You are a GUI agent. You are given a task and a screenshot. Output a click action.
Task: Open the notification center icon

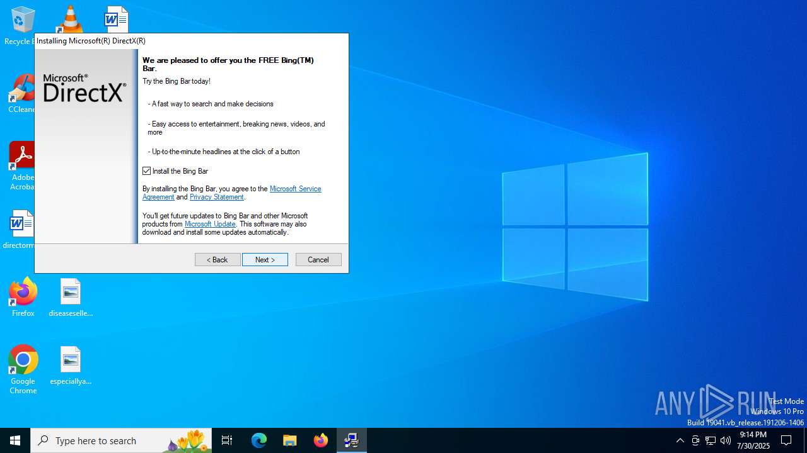787,440
